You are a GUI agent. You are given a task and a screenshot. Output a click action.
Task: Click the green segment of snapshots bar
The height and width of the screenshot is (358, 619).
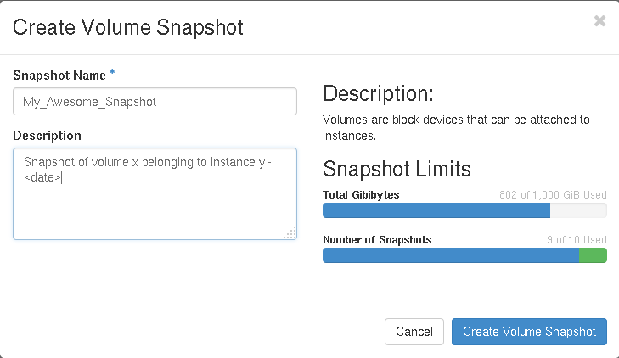(x=593, y=255)
